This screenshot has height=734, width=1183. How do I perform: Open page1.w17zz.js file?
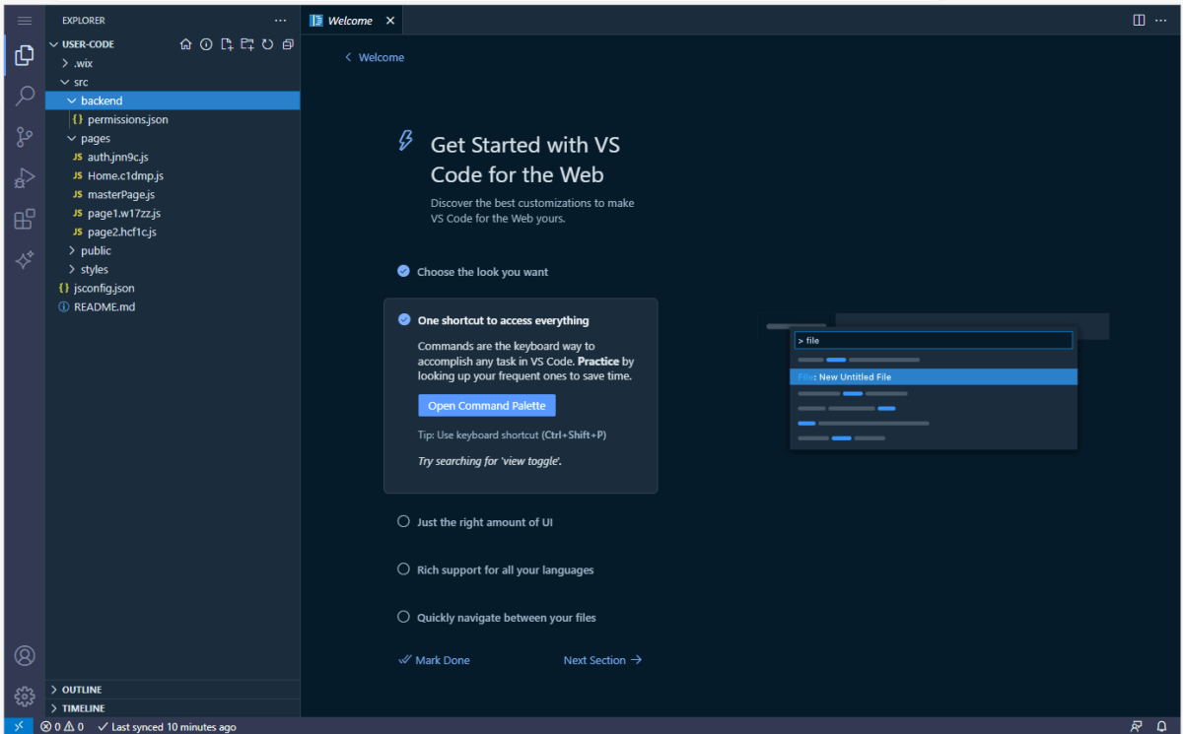pos(173,213)
